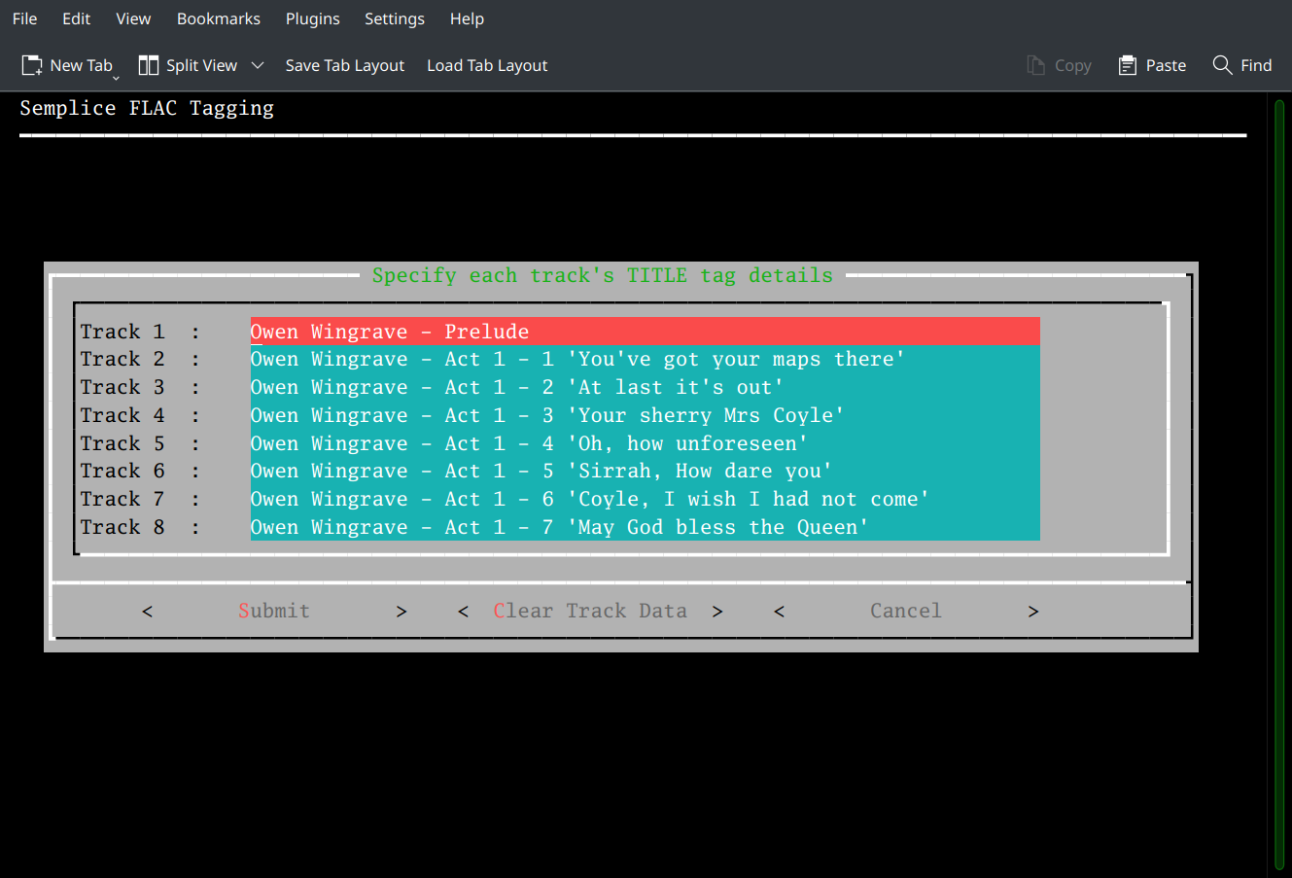This screenshot has height=878, width=1292.
Task: Click Save Tab Layout
Action: [x=344, y=65]
